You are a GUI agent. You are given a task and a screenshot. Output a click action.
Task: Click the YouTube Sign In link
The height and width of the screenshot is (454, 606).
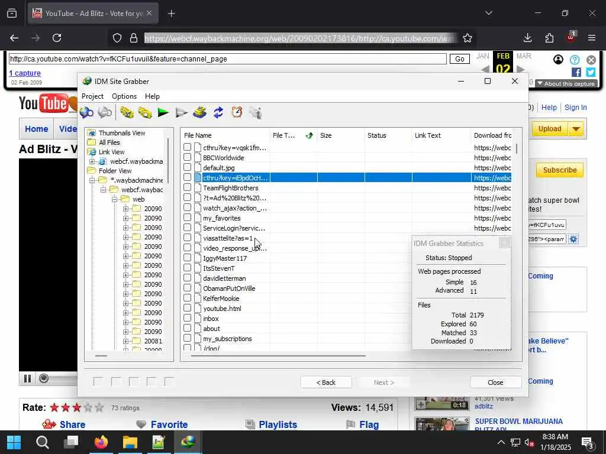(575, 108)
